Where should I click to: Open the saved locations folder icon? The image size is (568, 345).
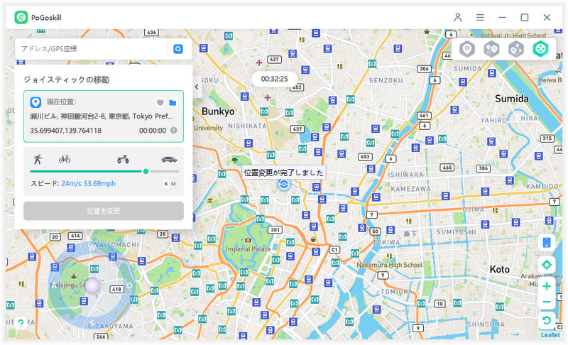coord(173,102)
